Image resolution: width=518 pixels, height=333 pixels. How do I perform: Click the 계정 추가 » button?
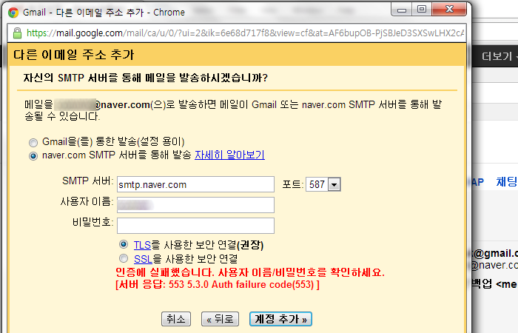click(280, 319)
